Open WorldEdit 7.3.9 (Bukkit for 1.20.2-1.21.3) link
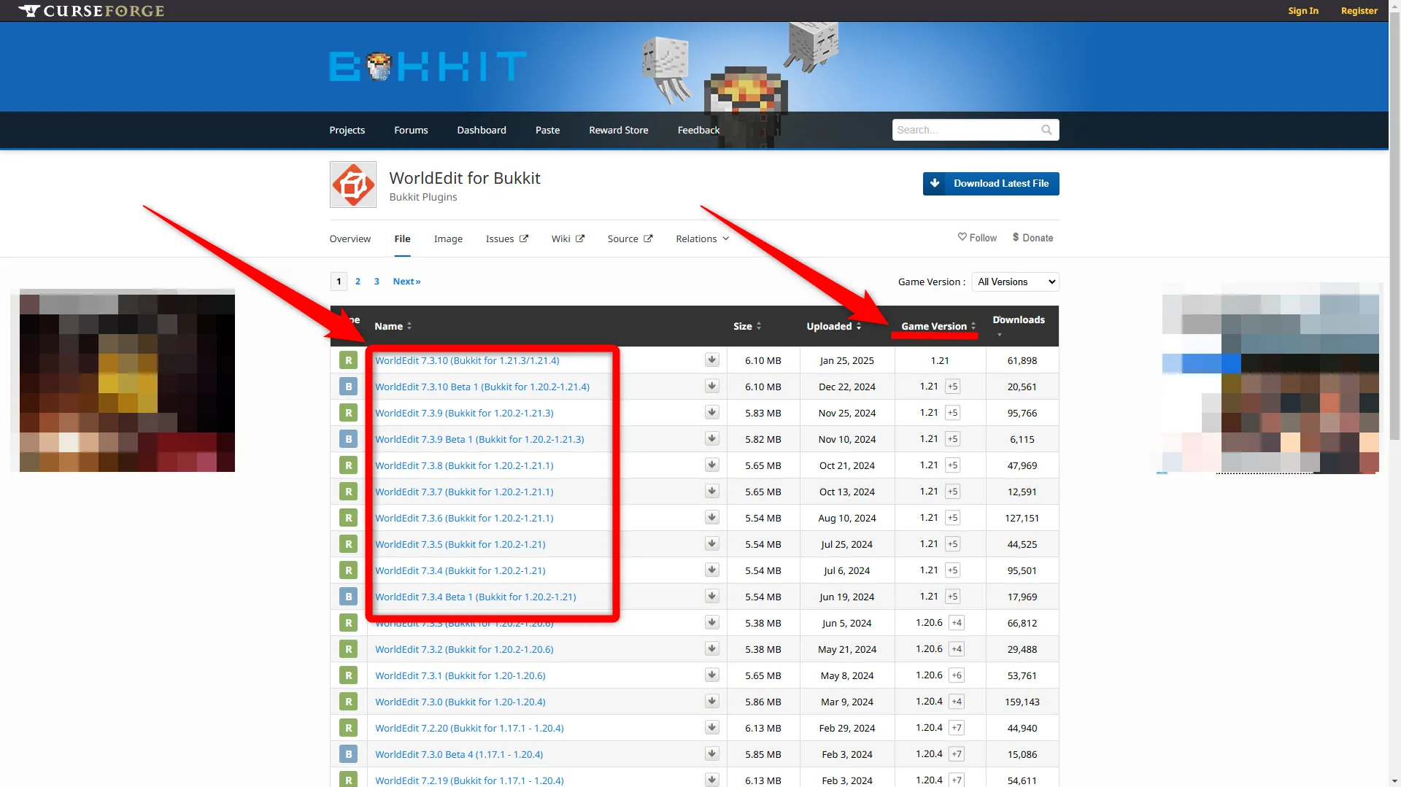The width and height of the screenshot is (1401, 787). pos(464,413)
